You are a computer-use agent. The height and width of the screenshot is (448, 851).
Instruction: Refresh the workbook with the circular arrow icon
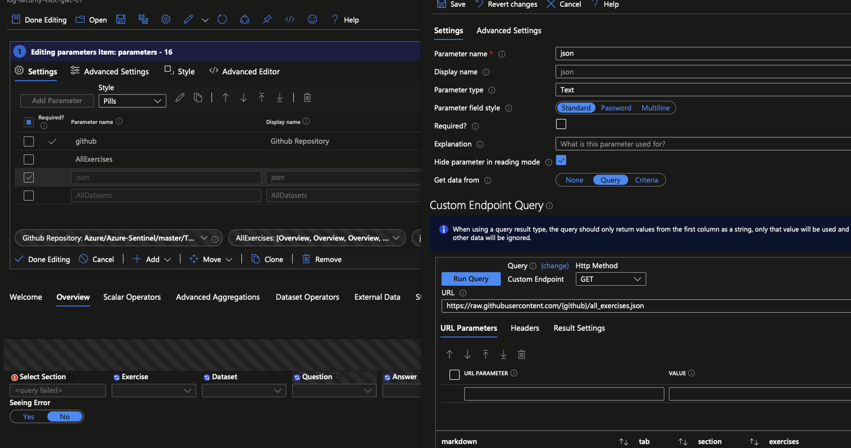click(222, 19)
